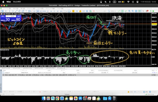158x102 pixels.
Task: Open the ファイル menu
Action: click(7, 8)
